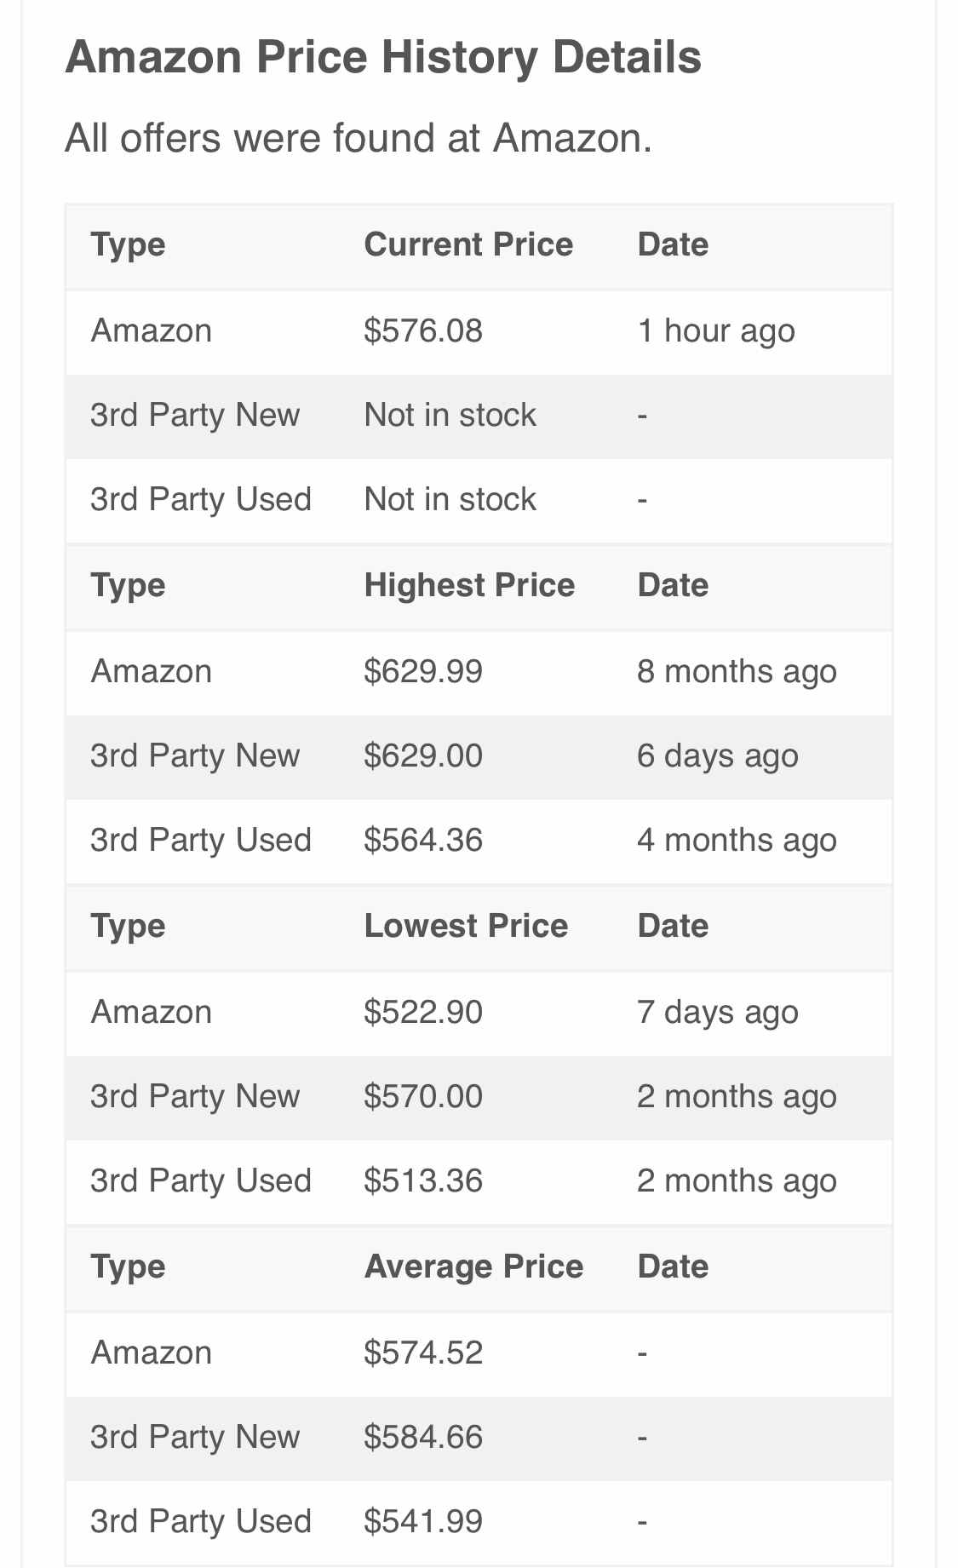
Task: Click the Average Price column header
Action: (473, 1267)
